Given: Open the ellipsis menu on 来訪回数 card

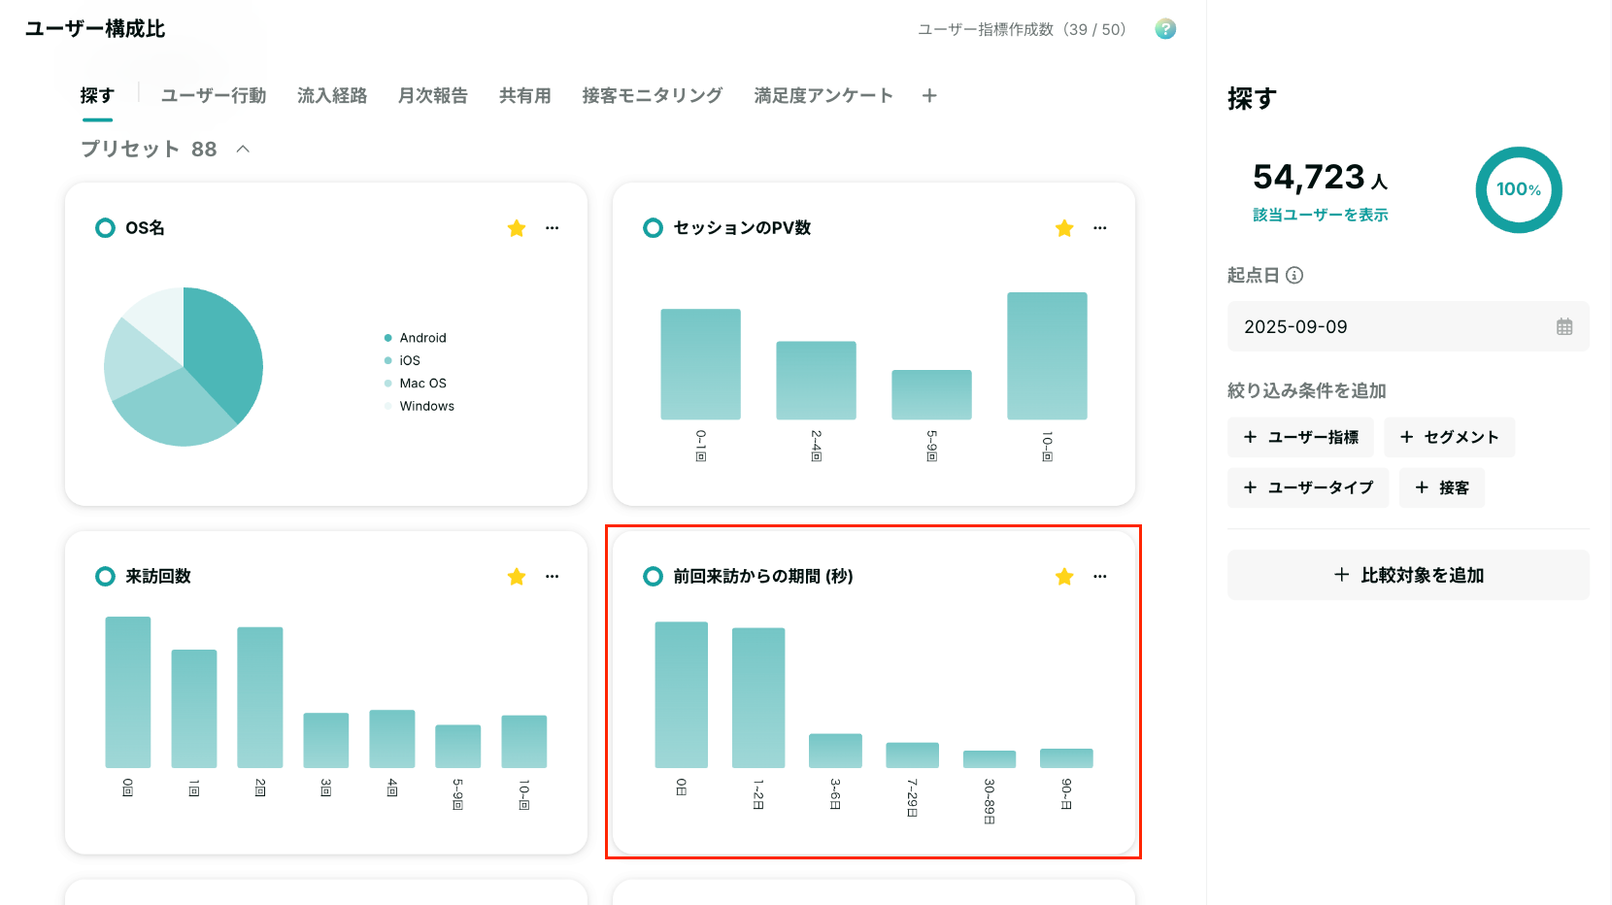Looking at the screenshot, I should coord(553,577).
